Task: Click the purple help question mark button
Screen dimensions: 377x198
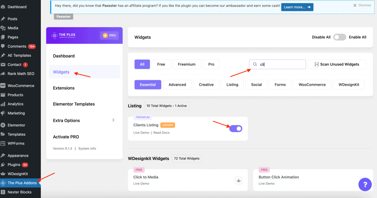Action: click(365, 184)
